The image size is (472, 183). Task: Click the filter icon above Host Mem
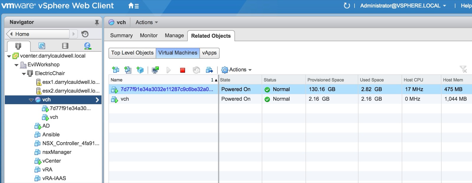(463, 69)
